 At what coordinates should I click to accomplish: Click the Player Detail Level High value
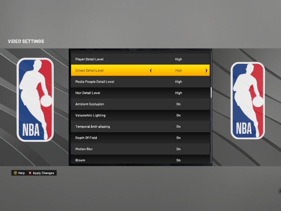click(178, 59)
